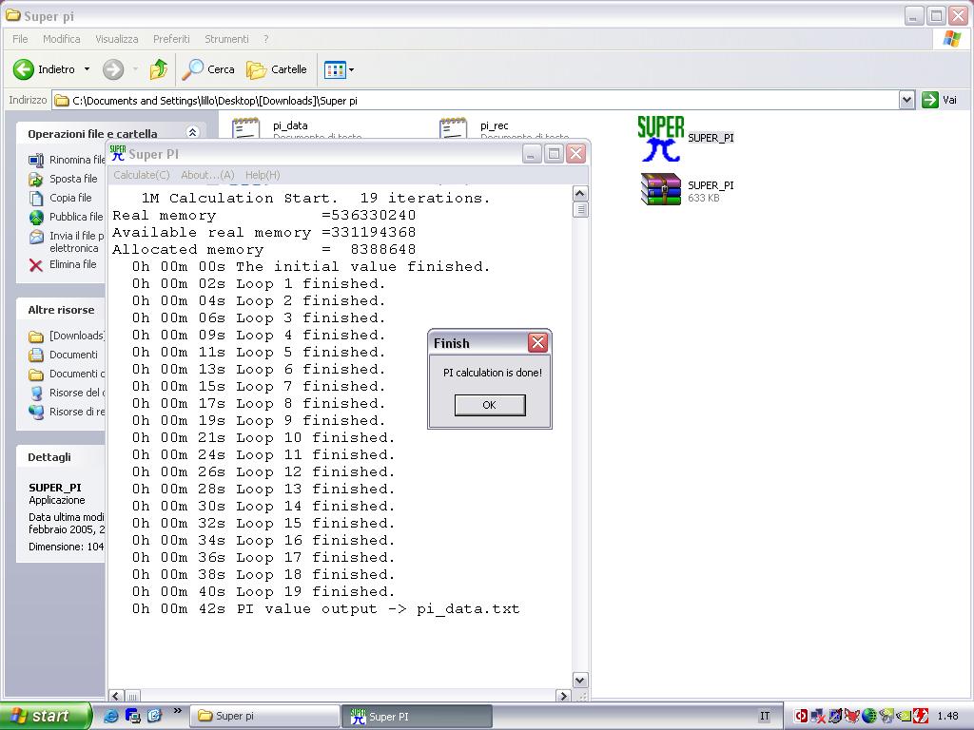Click the disconnected network tray icon
The height and width of the screenshot is (730, 974).
[x=818, y=717]
